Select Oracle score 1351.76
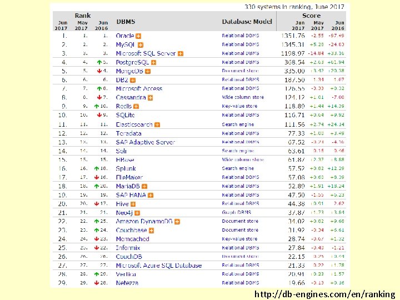This screenshot has width=400, height=300. click(x=293, y=36)
